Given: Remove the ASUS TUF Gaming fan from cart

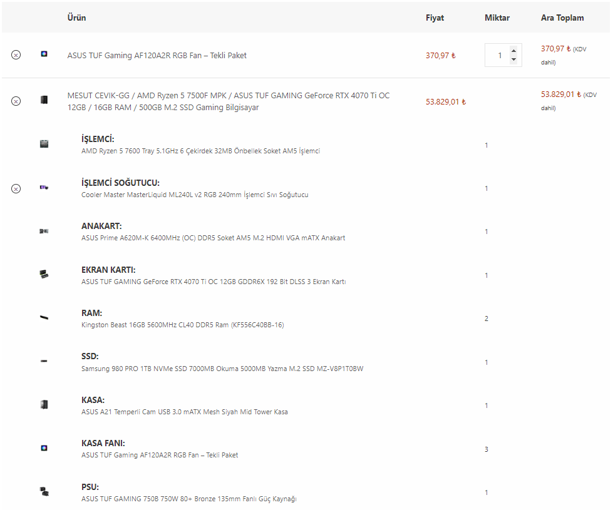Looking at the screenshot, I should coord(16,55).
